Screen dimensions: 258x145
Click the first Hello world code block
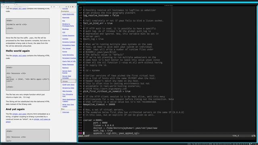pyautogui.click(x=28, y=26)
